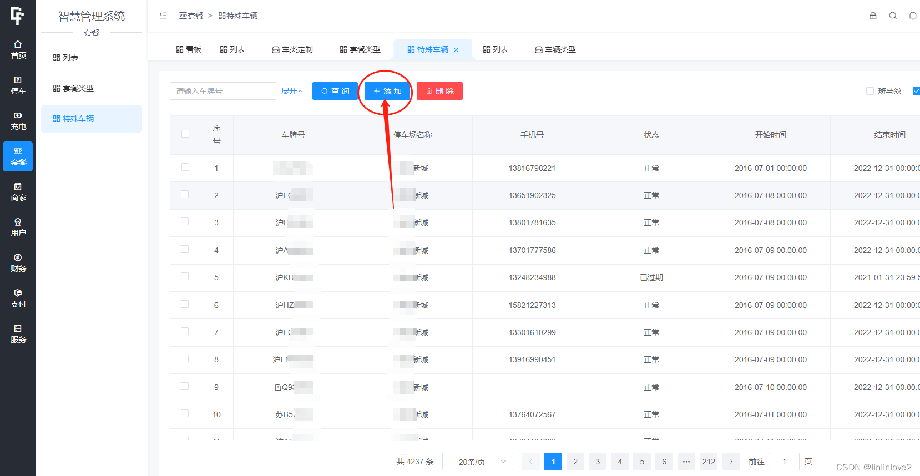This screenshot has height=476, width=920.
Task: Click the ellipsis to jump pages ahead
Action: coord(686,462)
